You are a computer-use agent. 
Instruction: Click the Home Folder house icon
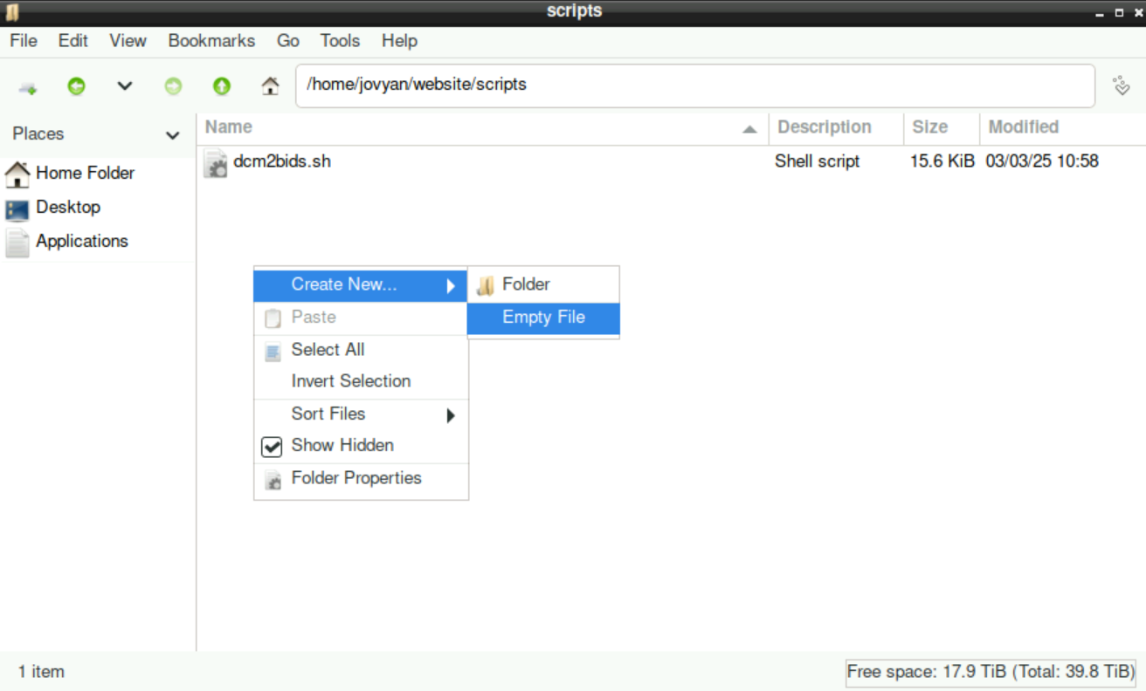coord(17,174)
